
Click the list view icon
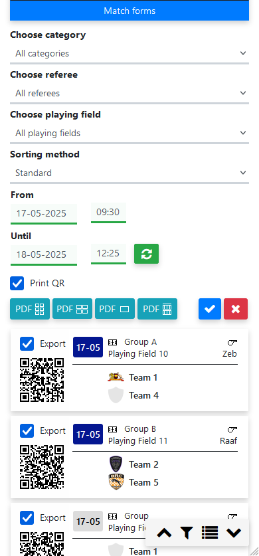point(210,533)
